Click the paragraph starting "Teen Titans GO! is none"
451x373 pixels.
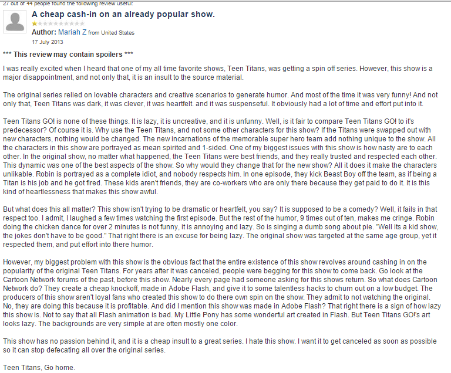tap(220, 157)
